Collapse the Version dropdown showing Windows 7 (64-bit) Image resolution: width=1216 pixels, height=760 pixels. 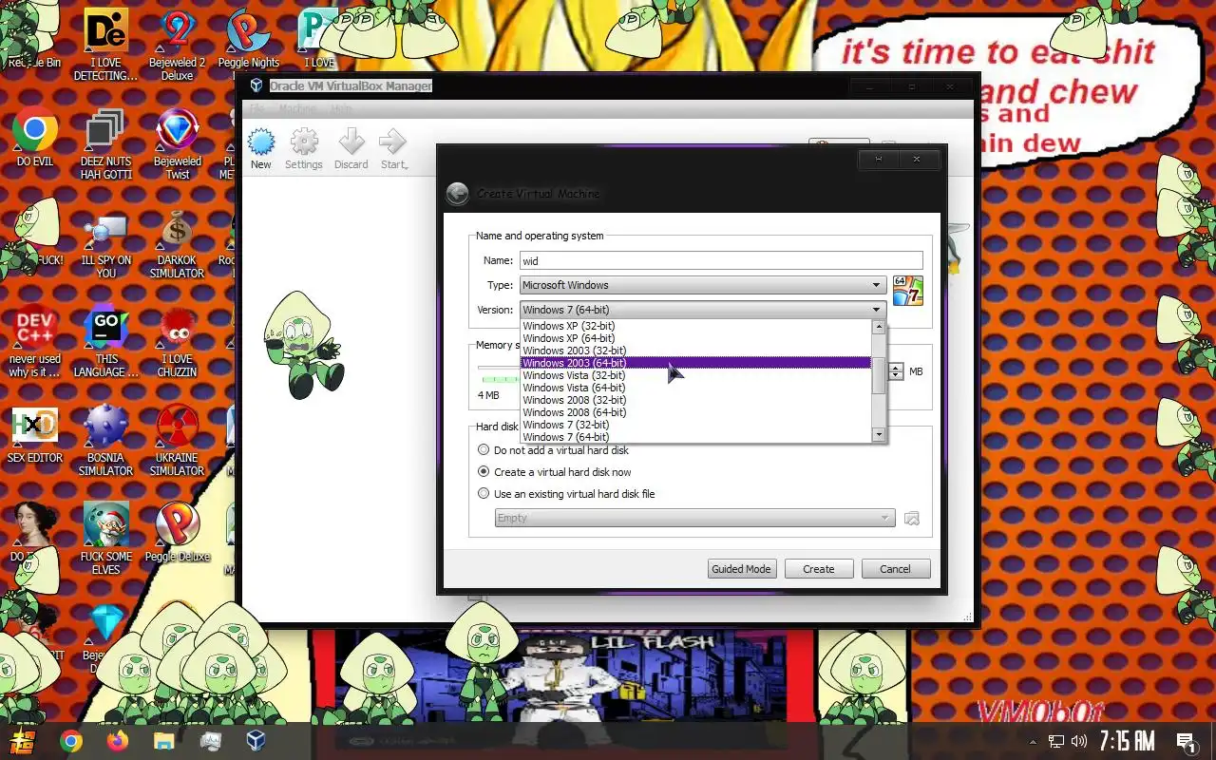[703, 310]
